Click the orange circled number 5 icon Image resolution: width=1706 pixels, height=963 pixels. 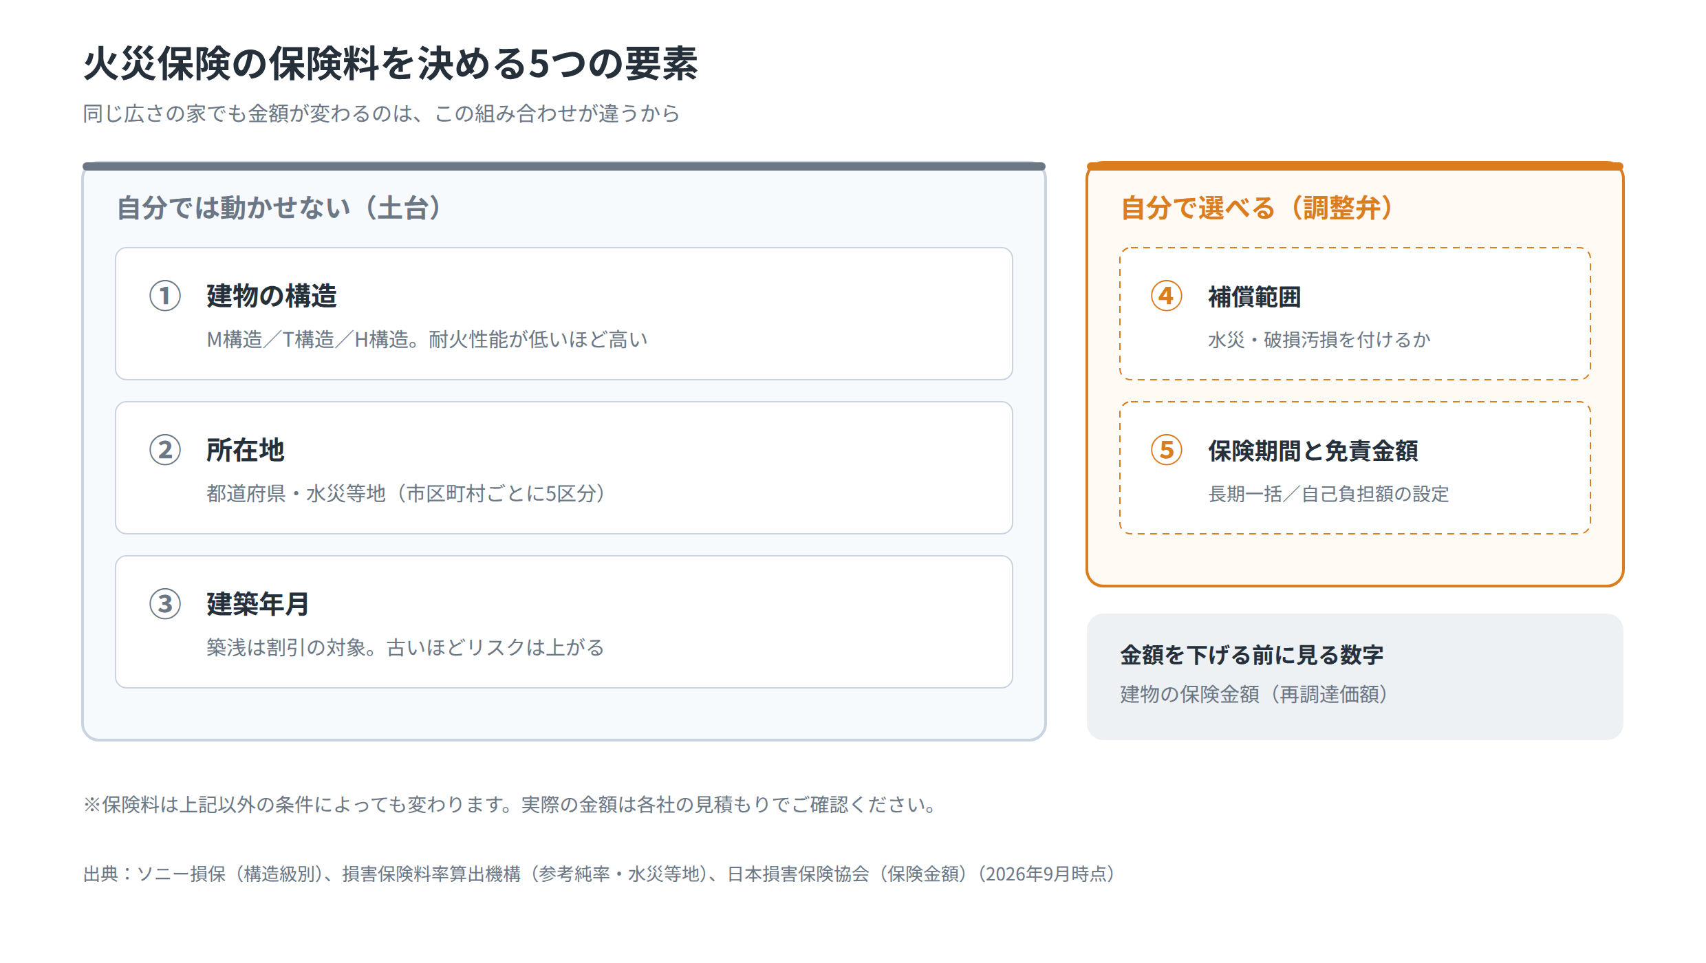coord(1167,450)
